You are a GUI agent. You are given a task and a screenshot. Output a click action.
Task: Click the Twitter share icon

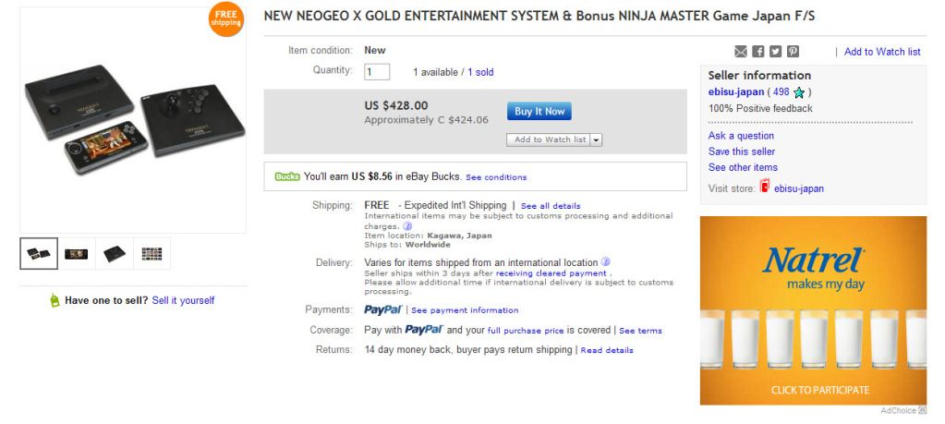click(776, 52)
